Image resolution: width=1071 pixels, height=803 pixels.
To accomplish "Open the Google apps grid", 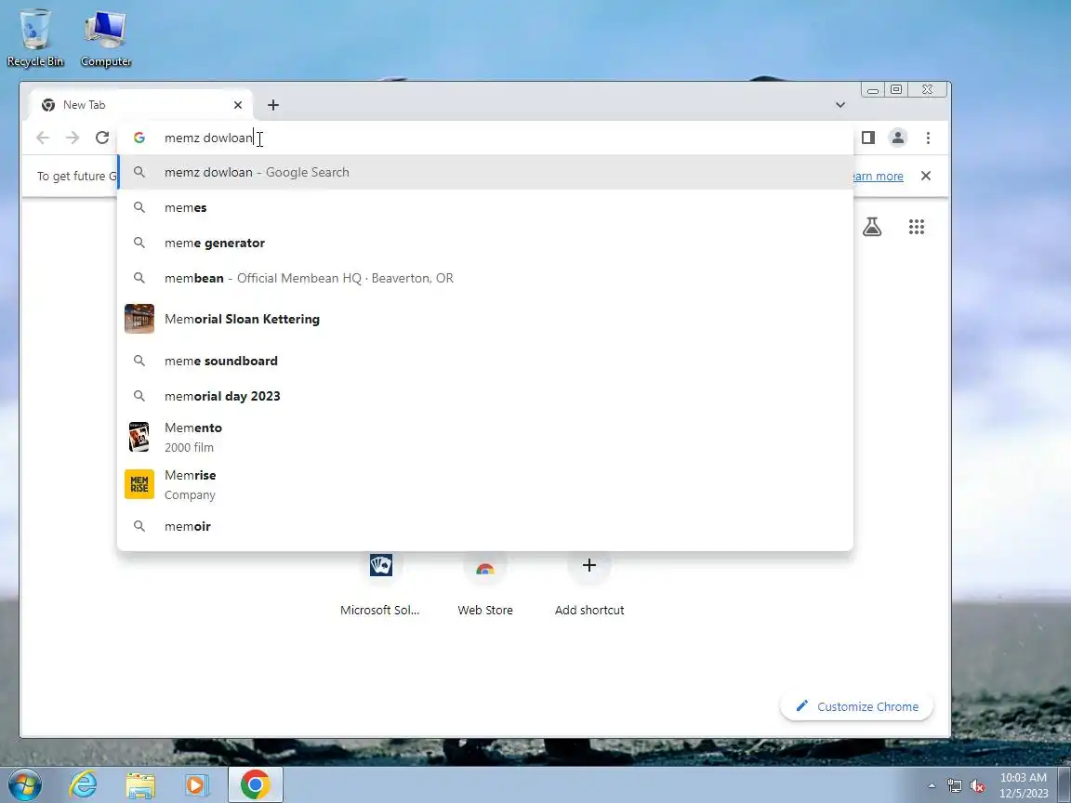I will coord(917,227).
